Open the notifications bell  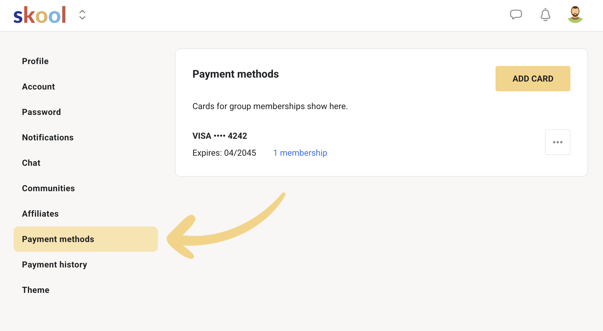click(545, 15)
